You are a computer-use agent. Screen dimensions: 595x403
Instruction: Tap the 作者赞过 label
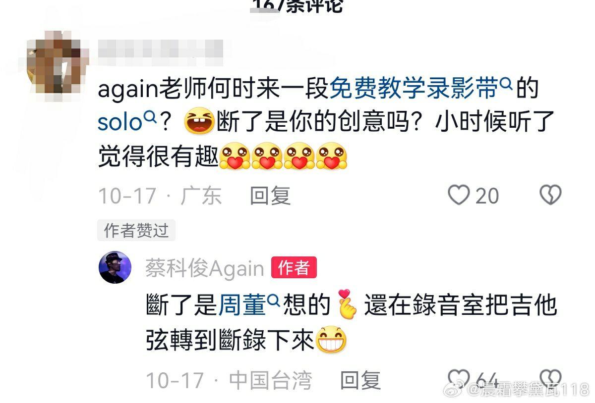136,230
